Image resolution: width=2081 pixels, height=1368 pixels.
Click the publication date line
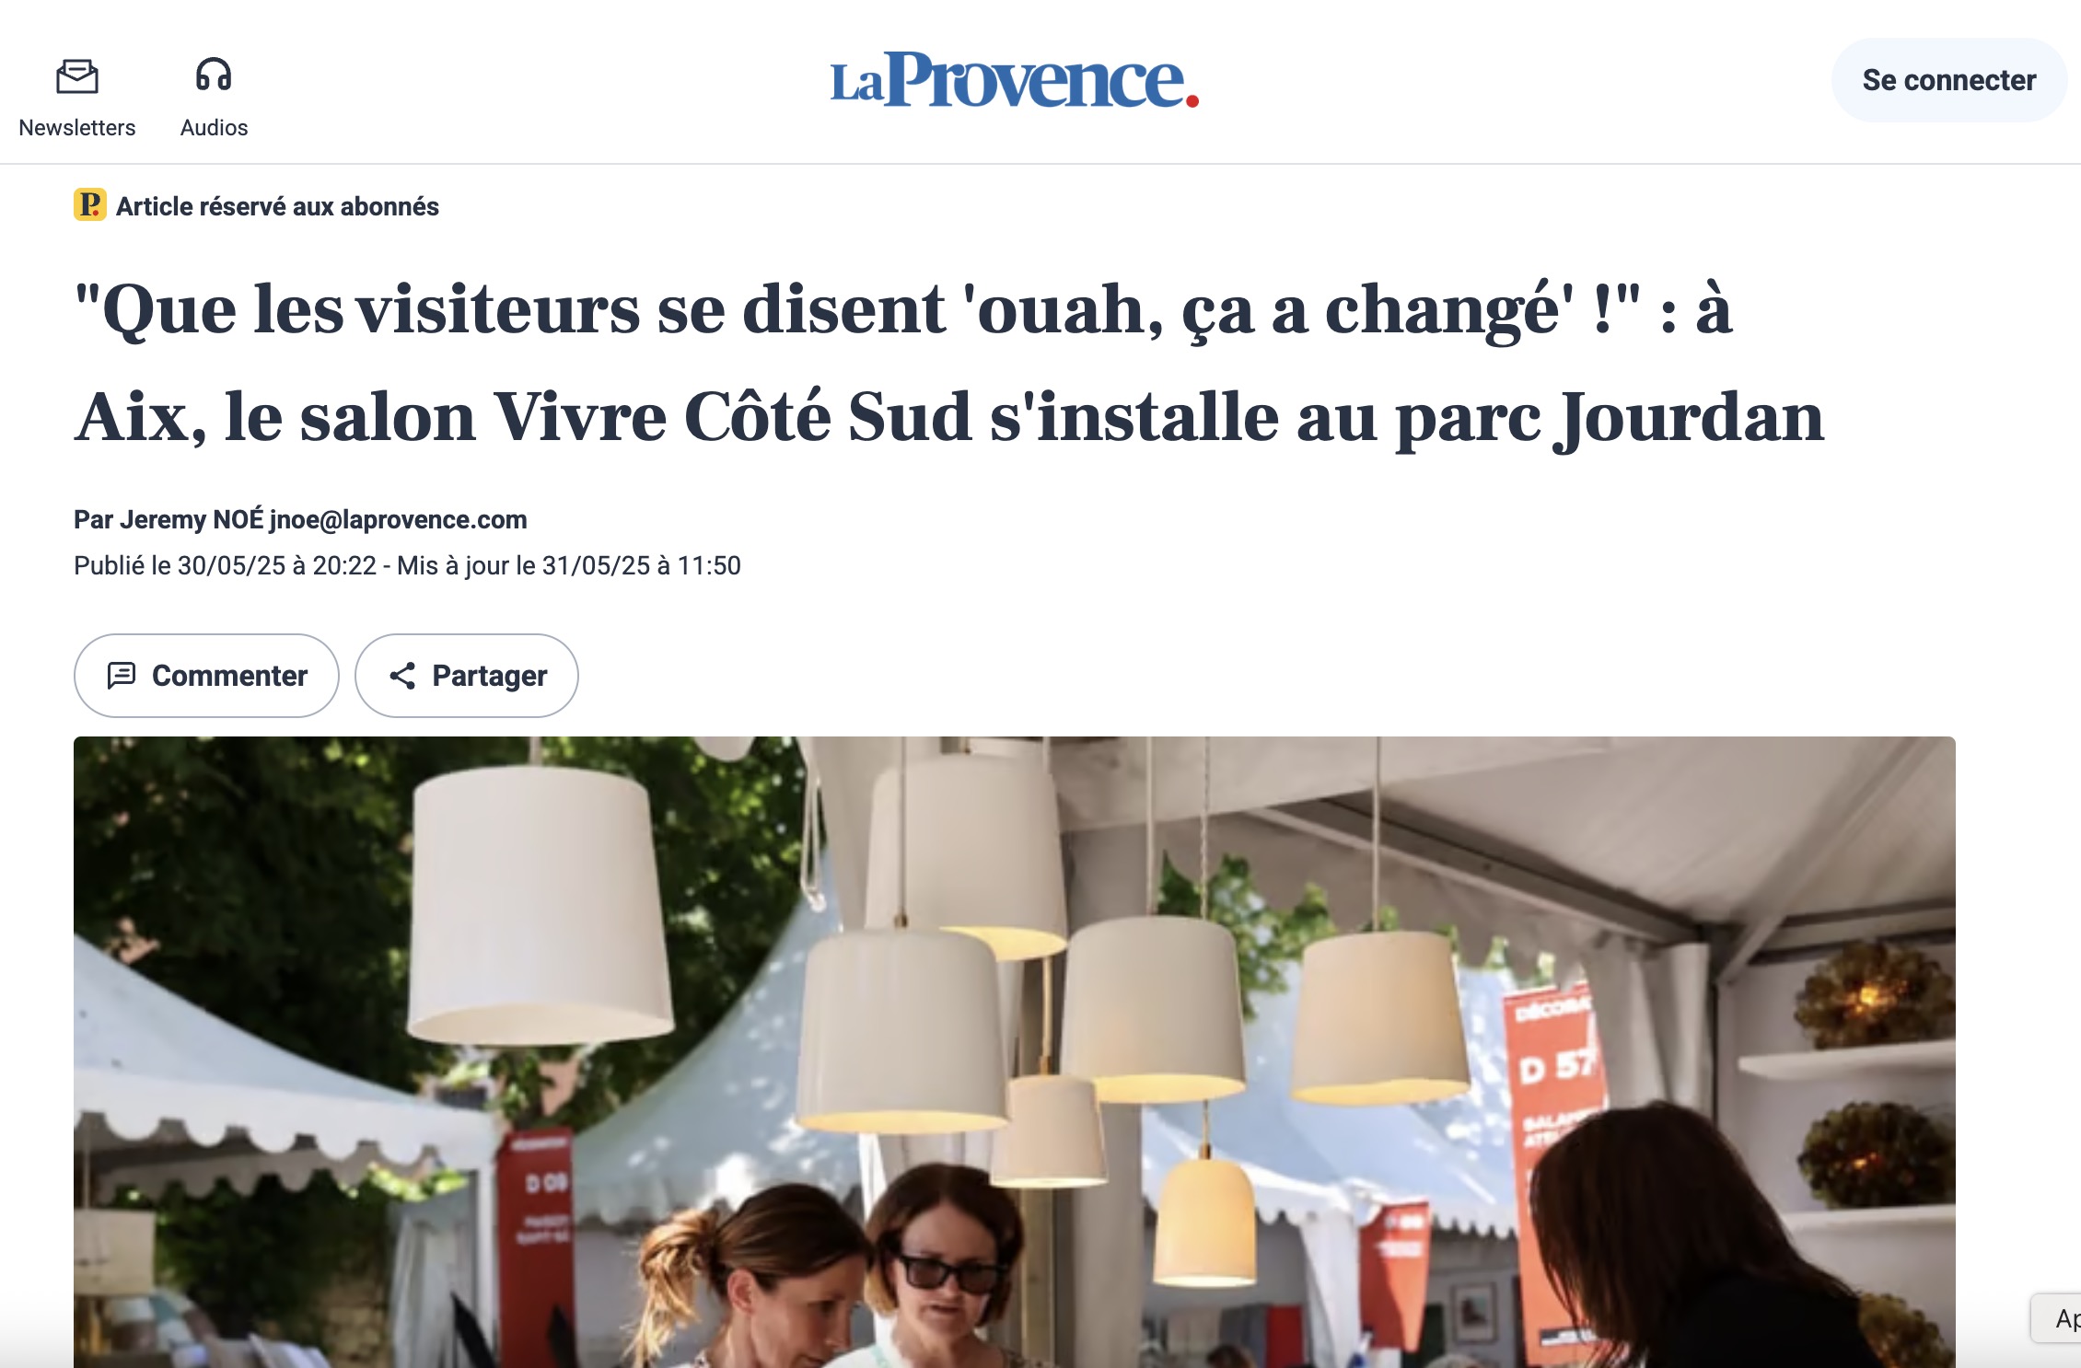[x=407, y=565]
